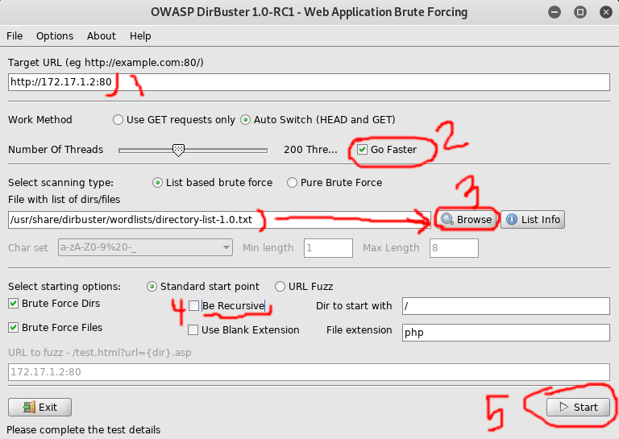The height and width of the screenshot is (439, 619).
Task: Click the List Info button
Action: click(533, 219)
